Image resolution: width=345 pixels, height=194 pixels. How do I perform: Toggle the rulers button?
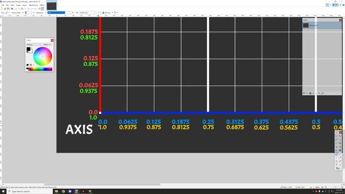point(43,9)
